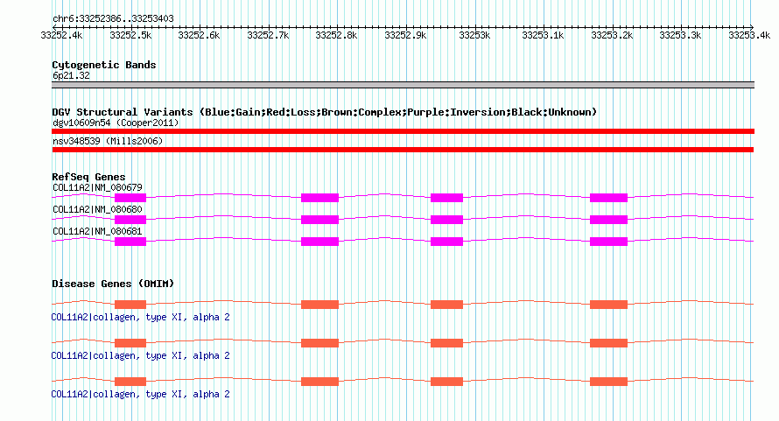The image size is (779, 421).
Task: Click NM_080679 exon near 33252.5k
Action: click(130, 198)
